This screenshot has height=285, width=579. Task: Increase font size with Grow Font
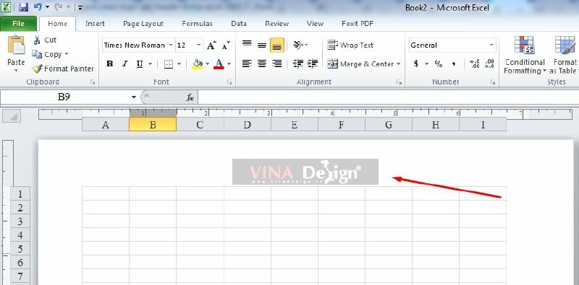tap(211, 45)
